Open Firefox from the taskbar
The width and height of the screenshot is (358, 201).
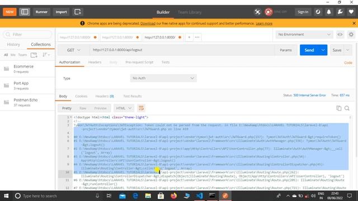(174, 195)
